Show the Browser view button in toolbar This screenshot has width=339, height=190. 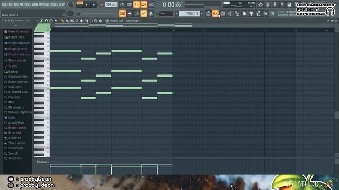pyautogui.click(x=237, y=14)
